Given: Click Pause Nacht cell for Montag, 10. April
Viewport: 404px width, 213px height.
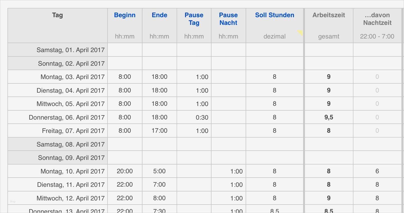Looking at the screenshot, I should [236, 171].
